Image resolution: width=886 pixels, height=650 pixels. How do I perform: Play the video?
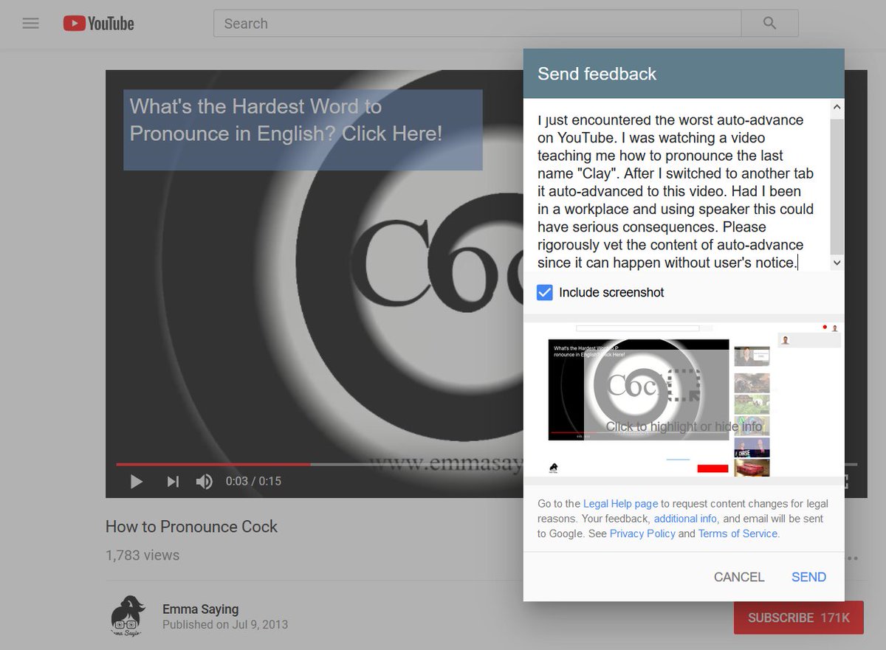click(x=137, y=482)
